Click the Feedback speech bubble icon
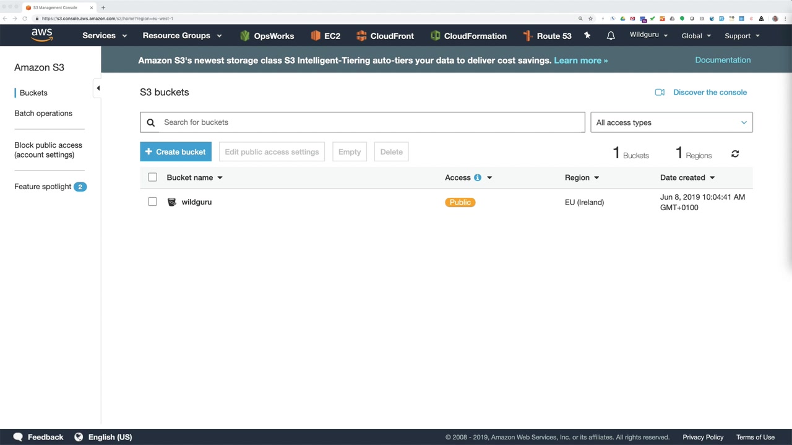This screenshot has height=445, width=792. coord(18,437)
